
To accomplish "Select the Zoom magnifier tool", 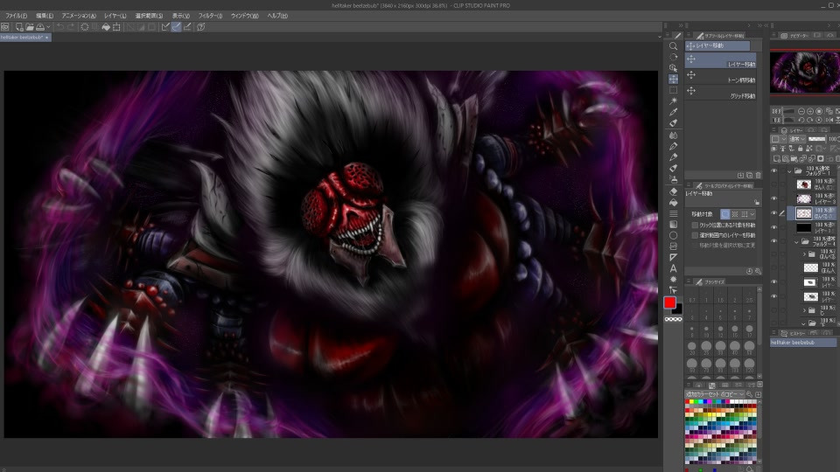I will (x=674, y=46).
